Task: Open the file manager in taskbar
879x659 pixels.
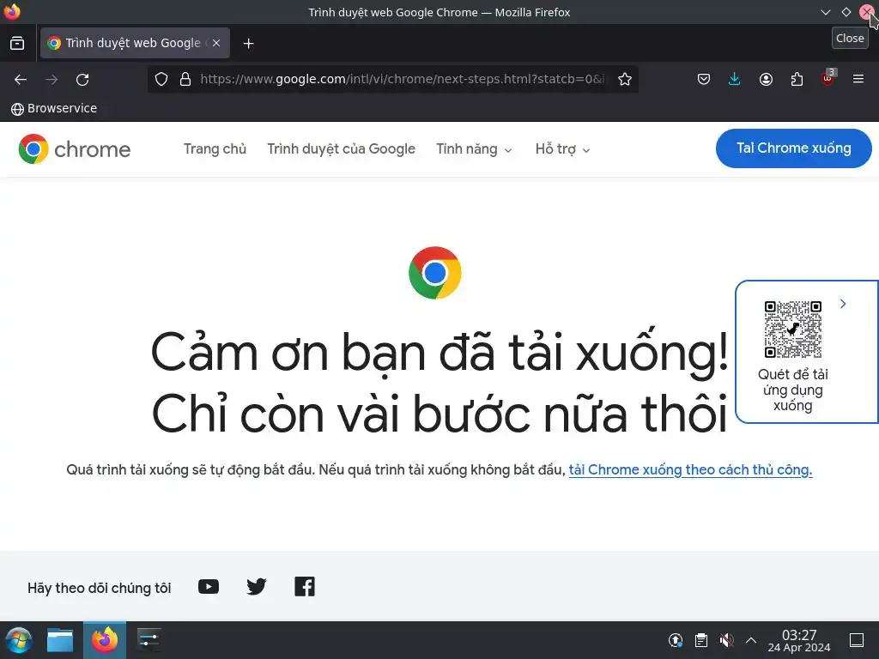Action: click(x=60, y=640)
